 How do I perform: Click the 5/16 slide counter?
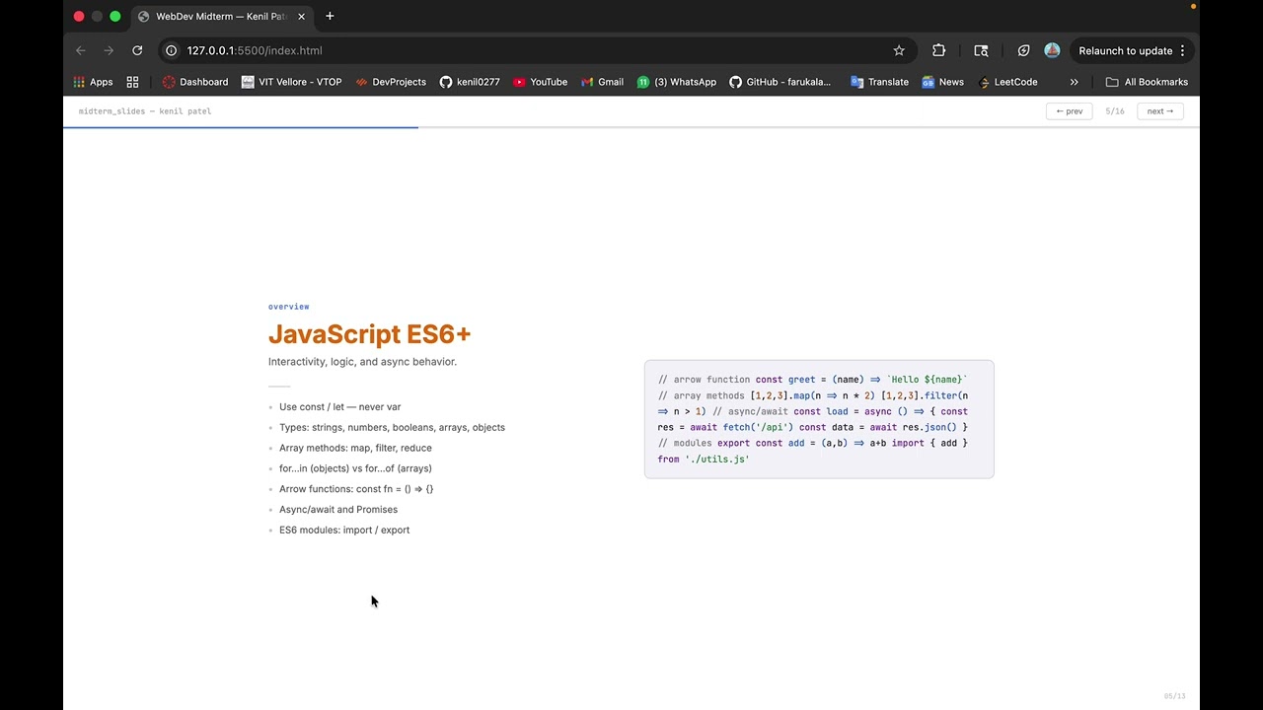point(1115,111)
